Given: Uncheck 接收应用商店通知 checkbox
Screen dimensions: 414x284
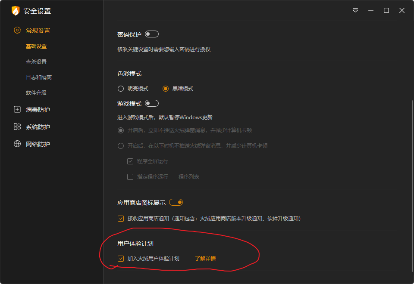Looking at the screenshot, I should coord(121,219).
